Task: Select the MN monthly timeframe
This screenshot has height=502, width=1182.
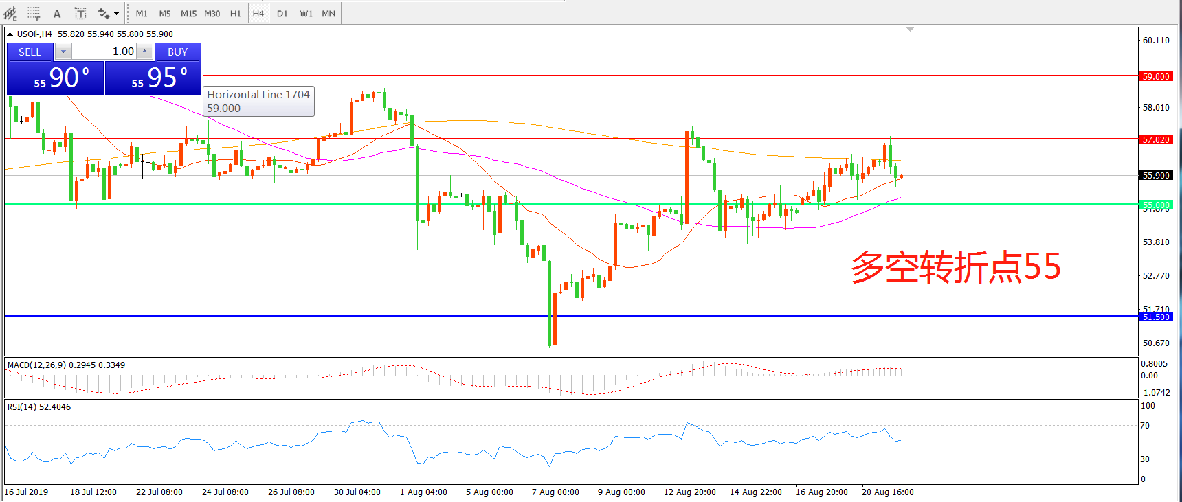Action: click(x=328, y=13)
